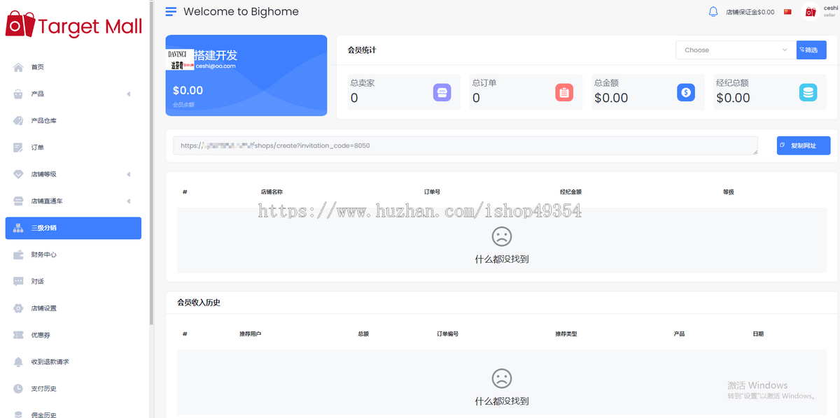Open 订单 in the sidebar

(x=73, y=147)
